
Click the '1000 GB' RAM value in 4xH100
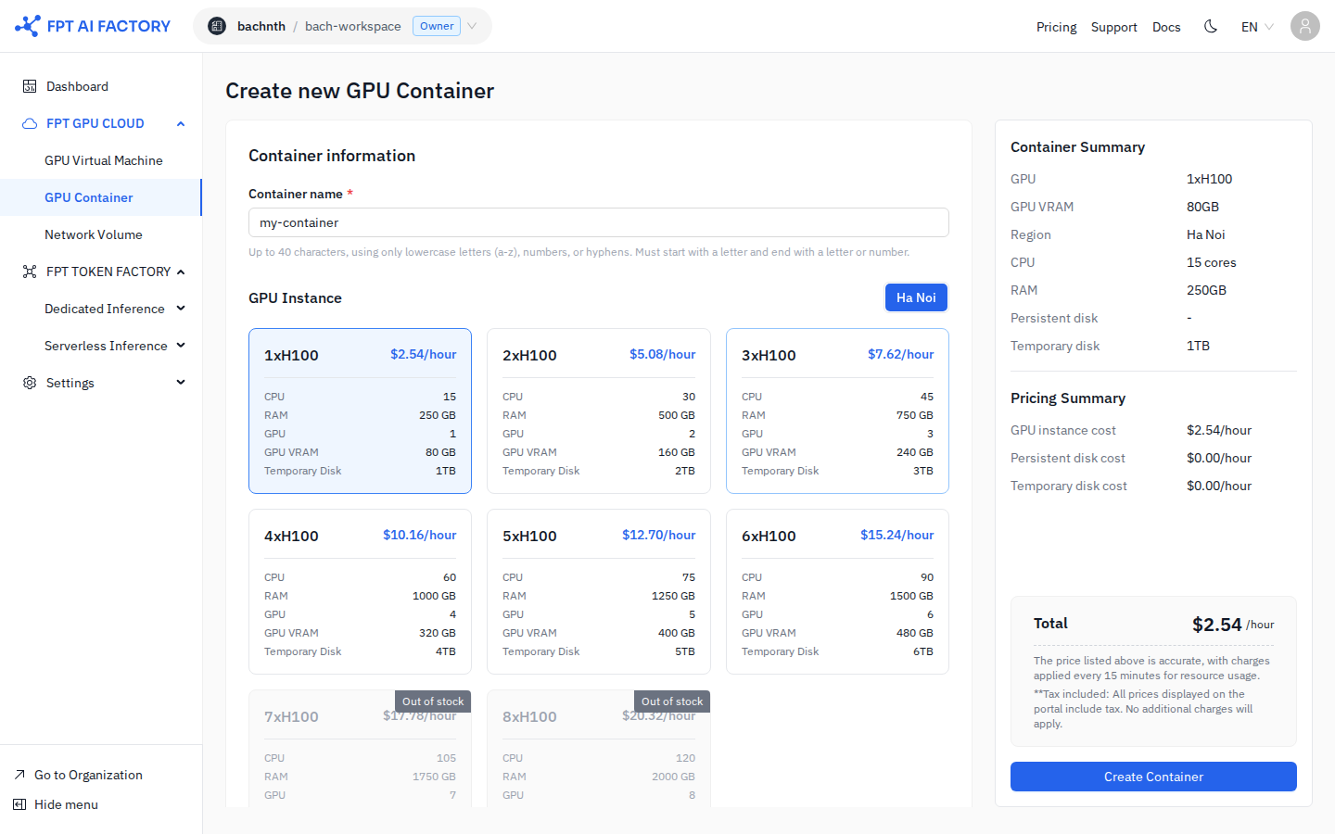point(434,596)
